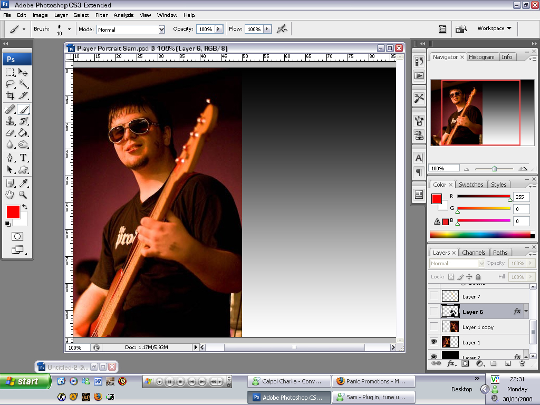Image resolution: width=540 pixels, height=405 pixels.
Task: Open the Filter menu
Action: [102, 15]
